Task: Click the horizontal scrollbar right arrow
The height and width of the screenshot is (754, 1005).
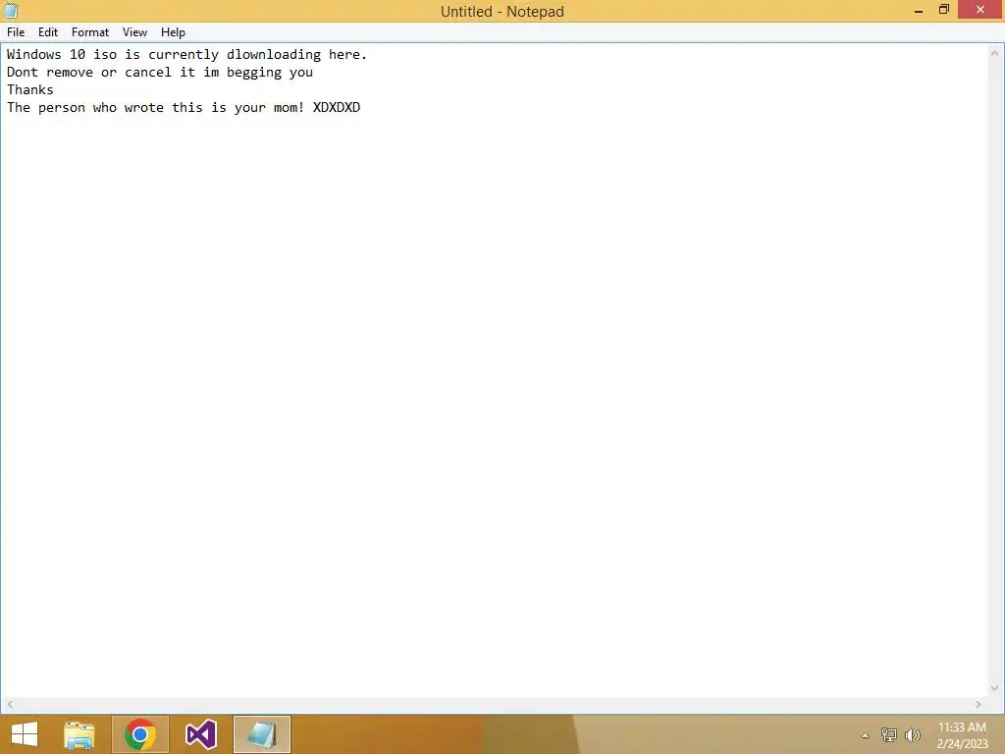Action: click(979, 704)
